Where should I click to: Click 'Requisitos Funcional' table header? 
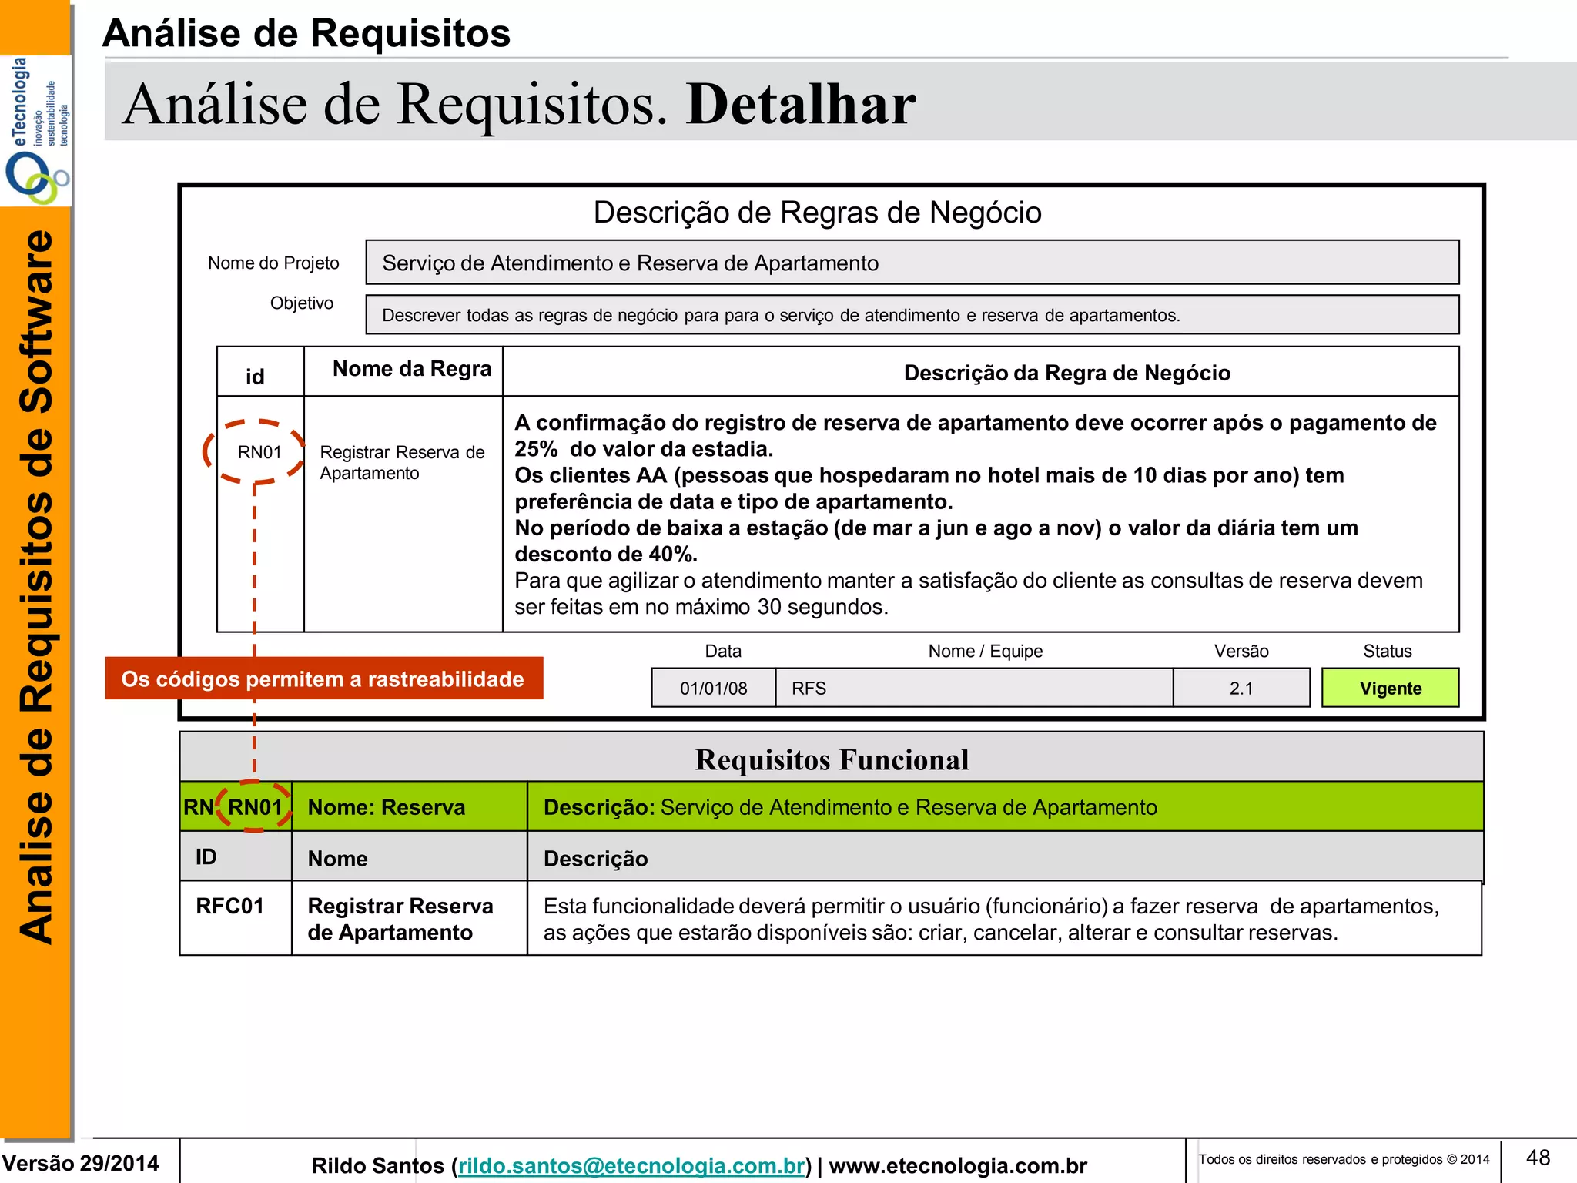tap(832, 759)
